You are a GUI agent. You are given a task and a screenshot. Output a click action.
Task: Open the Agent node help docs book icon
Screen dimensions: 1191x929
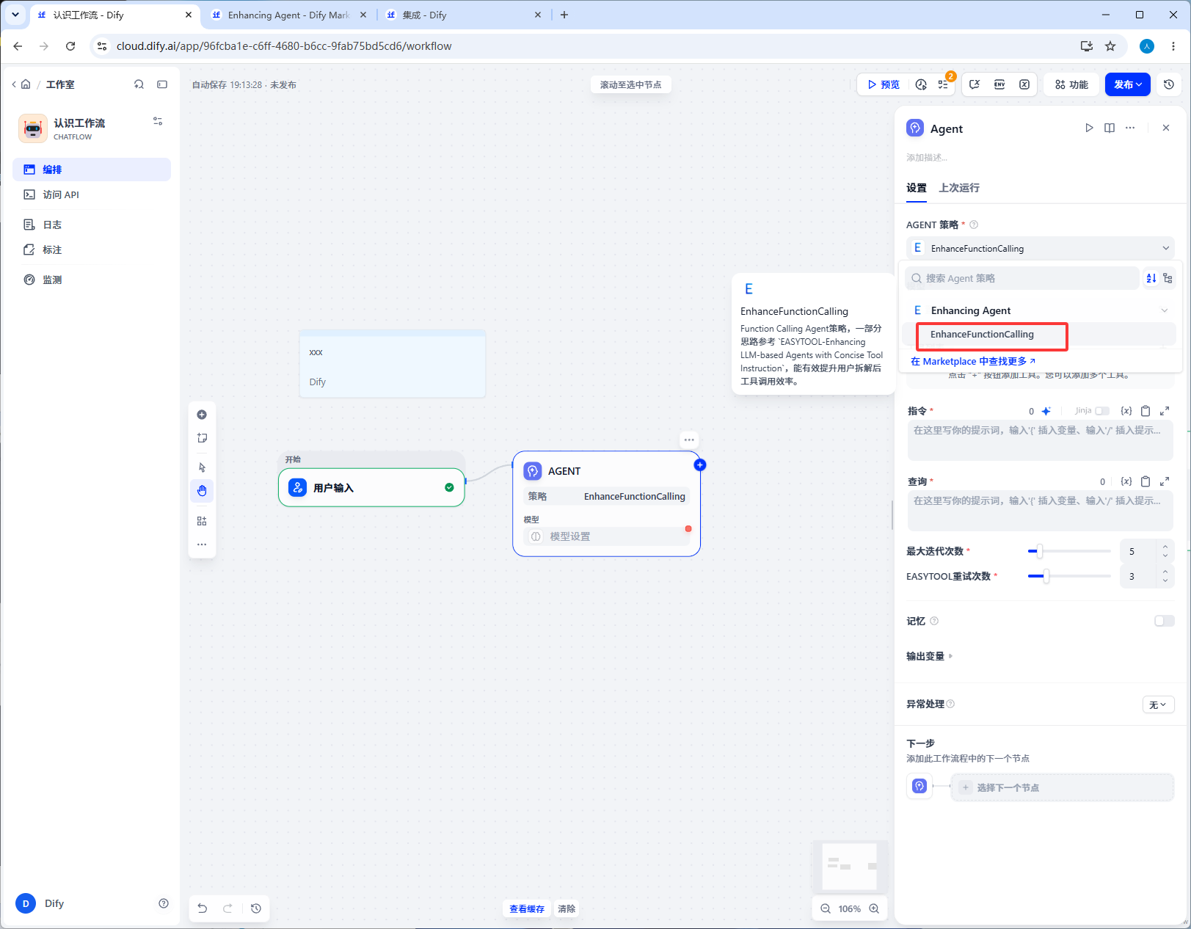1110,128
